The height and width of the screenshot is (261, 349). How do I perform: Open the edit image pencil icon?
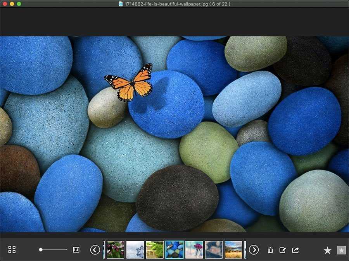click(283, 250)
